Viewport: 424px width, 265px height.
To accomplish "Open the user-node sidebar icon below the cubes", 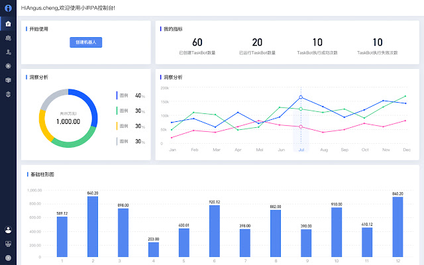I will pyautogui.click(x=9, y=52).
